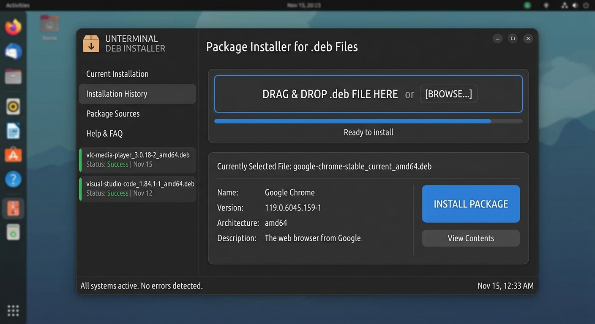Open Activities overview
595x324 pixels.
(18, 5)
